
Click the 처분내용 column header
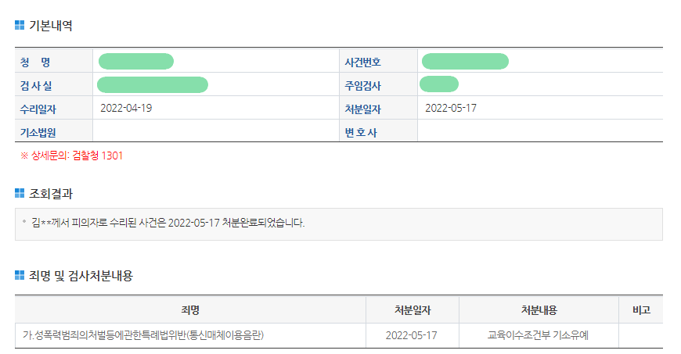(539, 310)
